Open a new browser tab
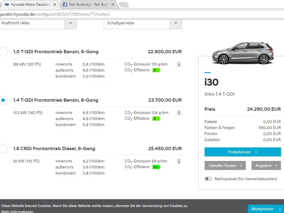Viewport: 284px width, 213px height. coord(124,5)
